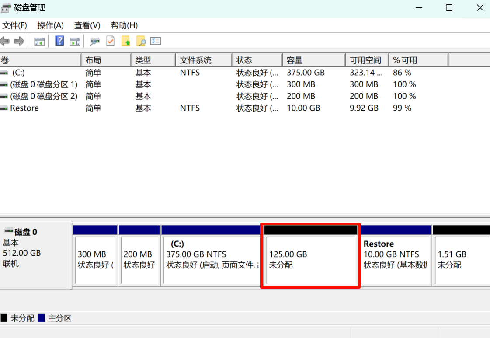Click the show/hide console tree toolbar icon
The image size is (490, 338).
[40, 42]
